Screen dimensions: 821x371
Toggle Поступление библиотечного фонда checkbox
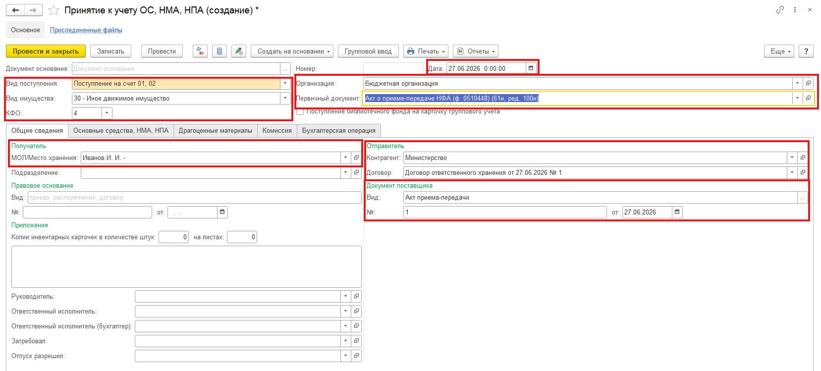coord(300,111)
